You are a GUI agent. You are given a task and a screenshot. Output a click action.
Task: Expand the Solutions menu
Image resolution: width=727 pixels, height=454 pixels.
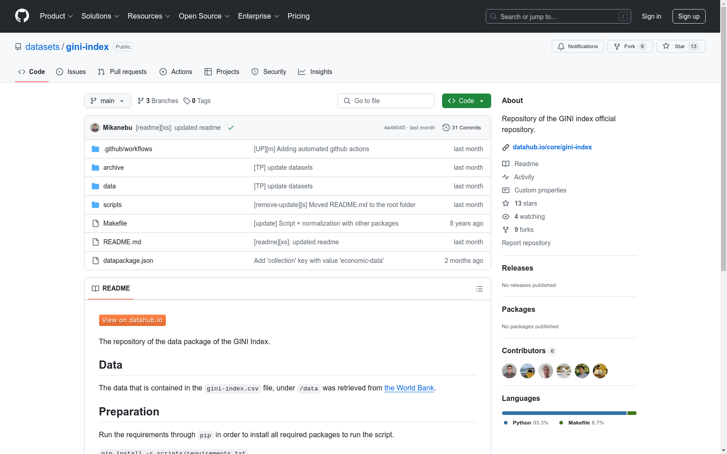coord(100,16)
